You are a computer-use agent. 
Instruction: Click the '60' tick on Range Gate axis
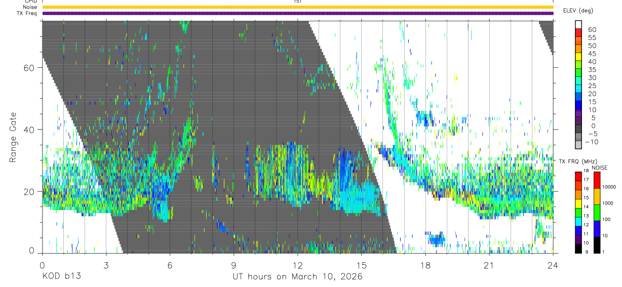pyautogui.click(x=29, y=68)
